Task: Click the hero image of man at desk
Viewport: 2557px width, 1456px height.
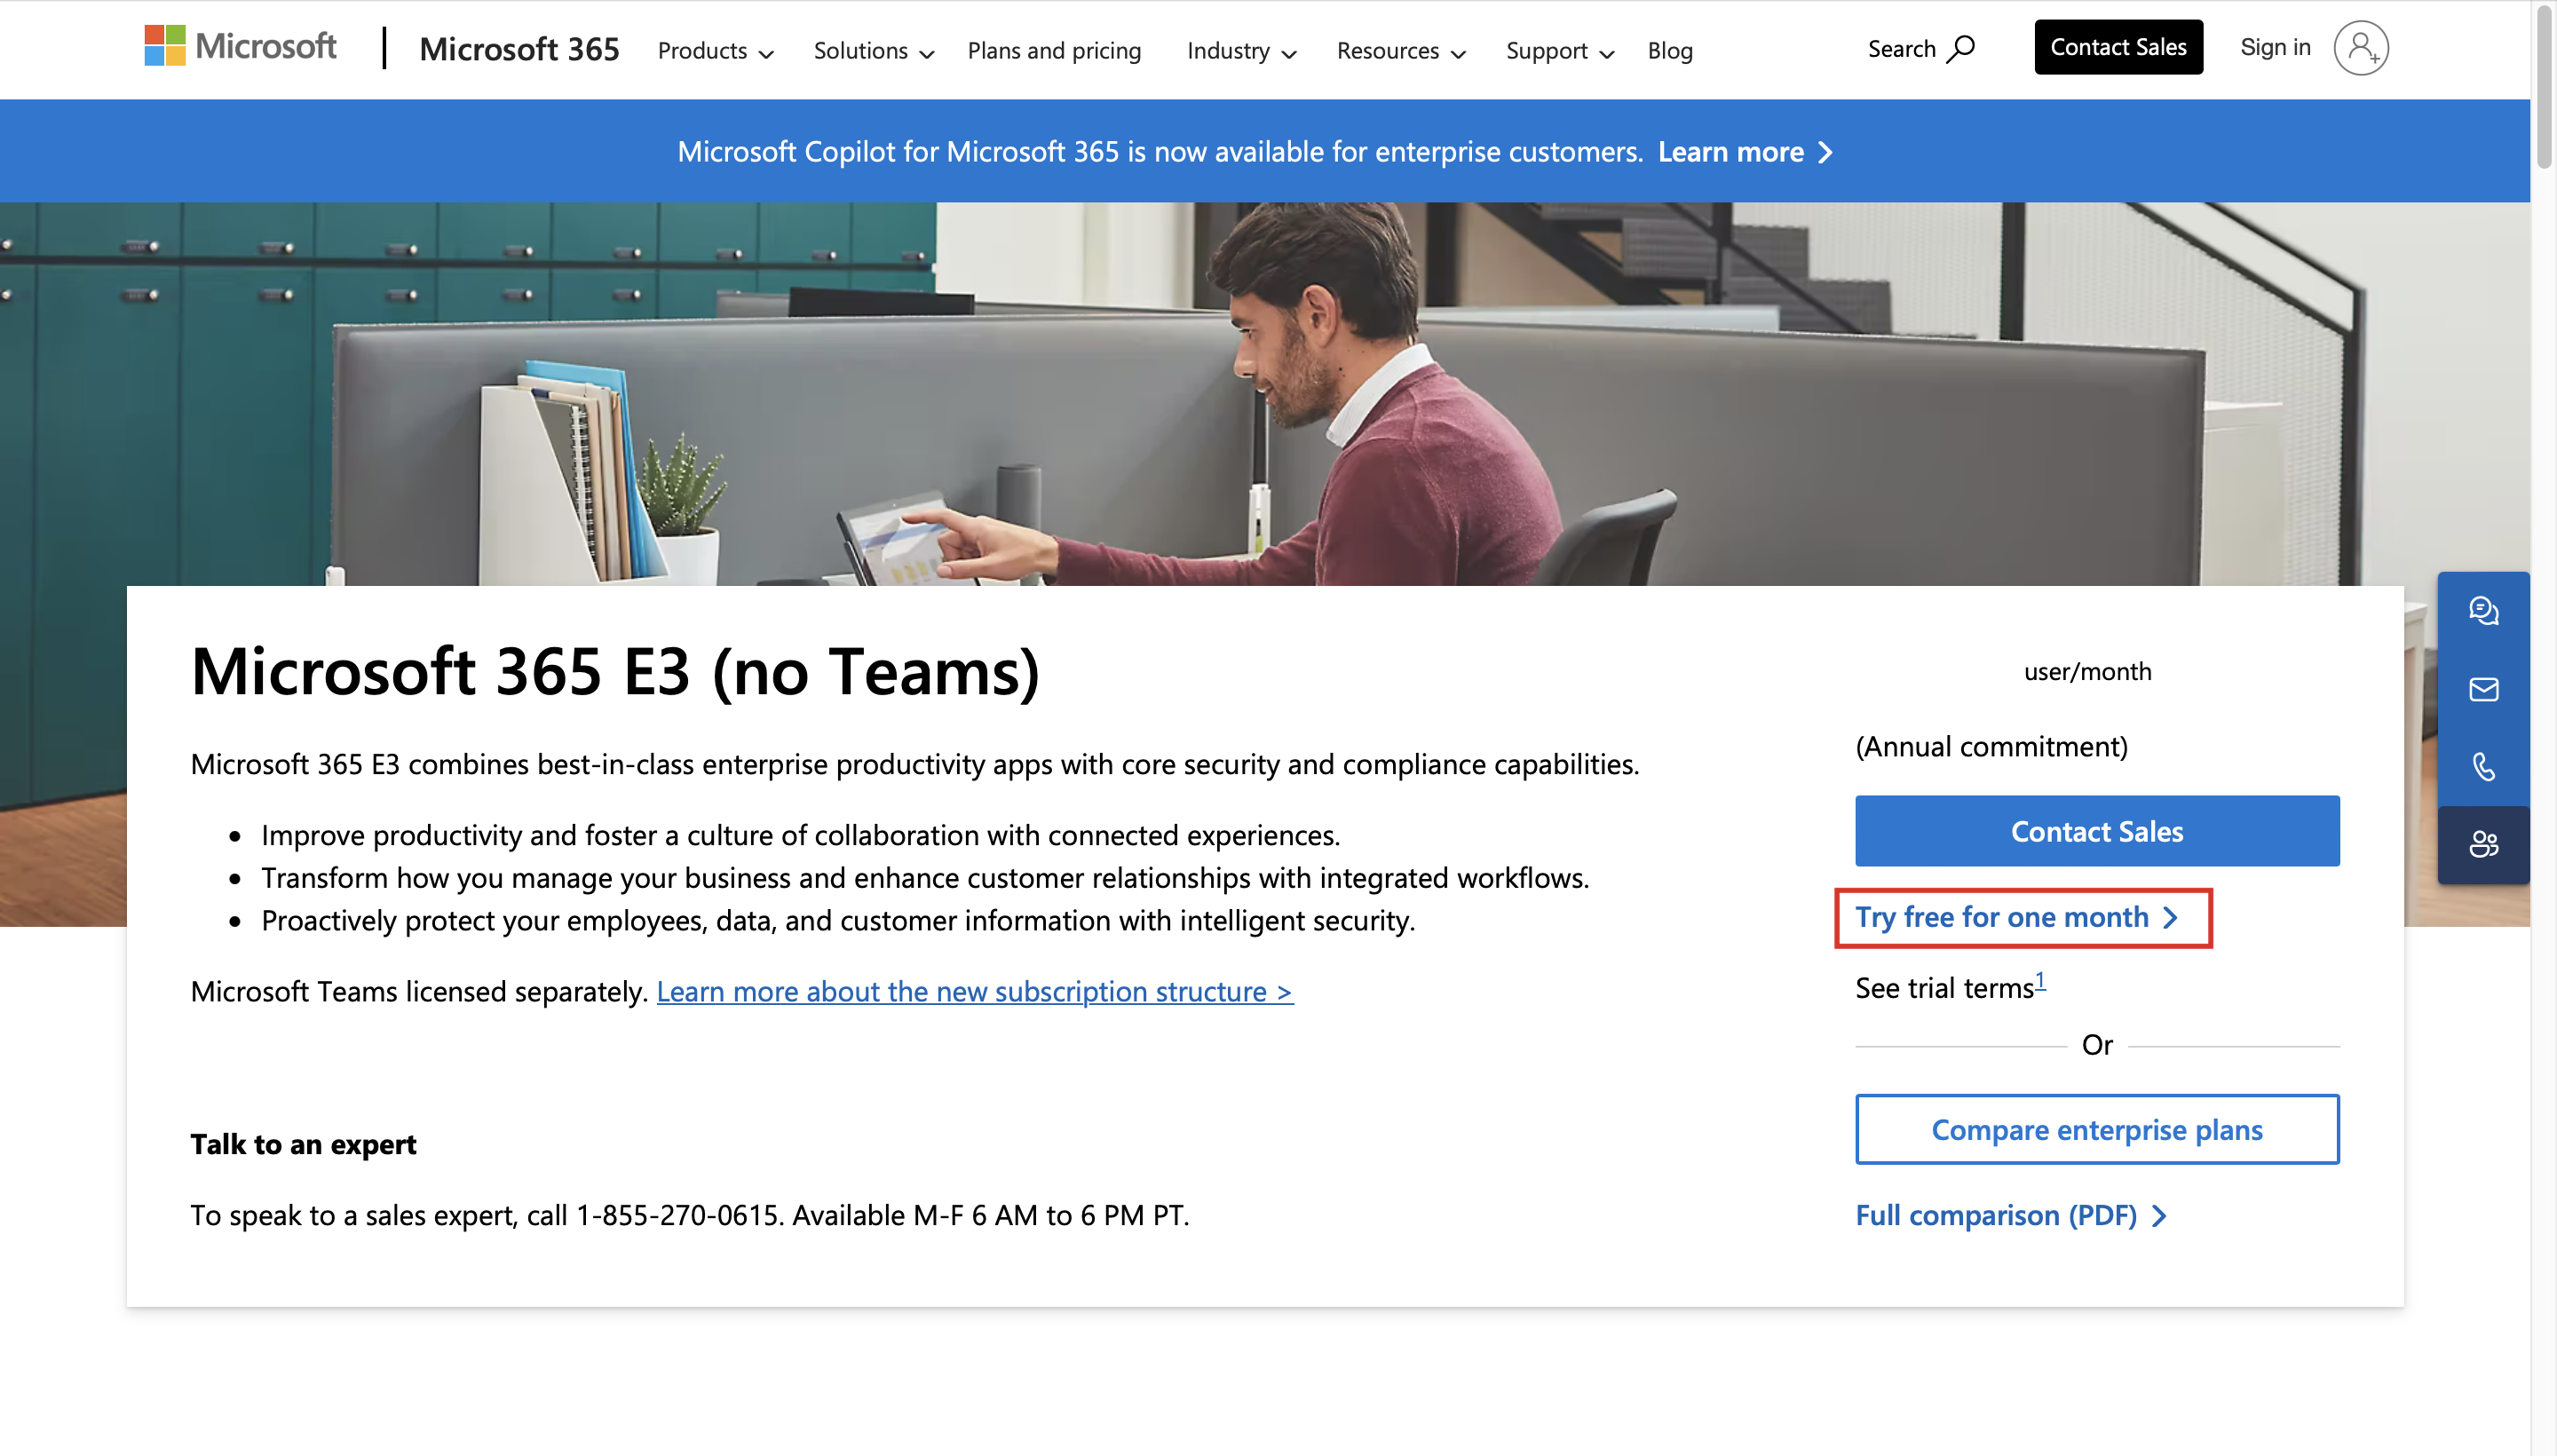Action: tap(1265, 392)
